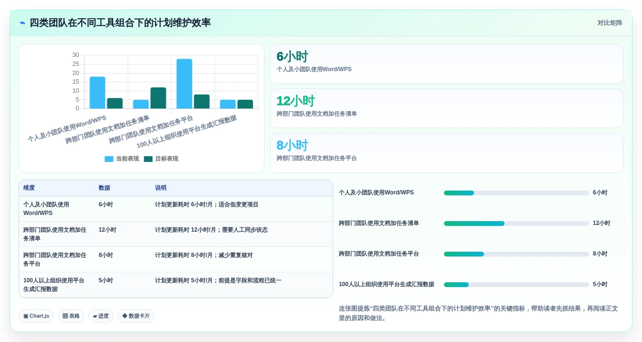Open the 8小时 data card
Viewport: 642px width, 342px height.
446,152
